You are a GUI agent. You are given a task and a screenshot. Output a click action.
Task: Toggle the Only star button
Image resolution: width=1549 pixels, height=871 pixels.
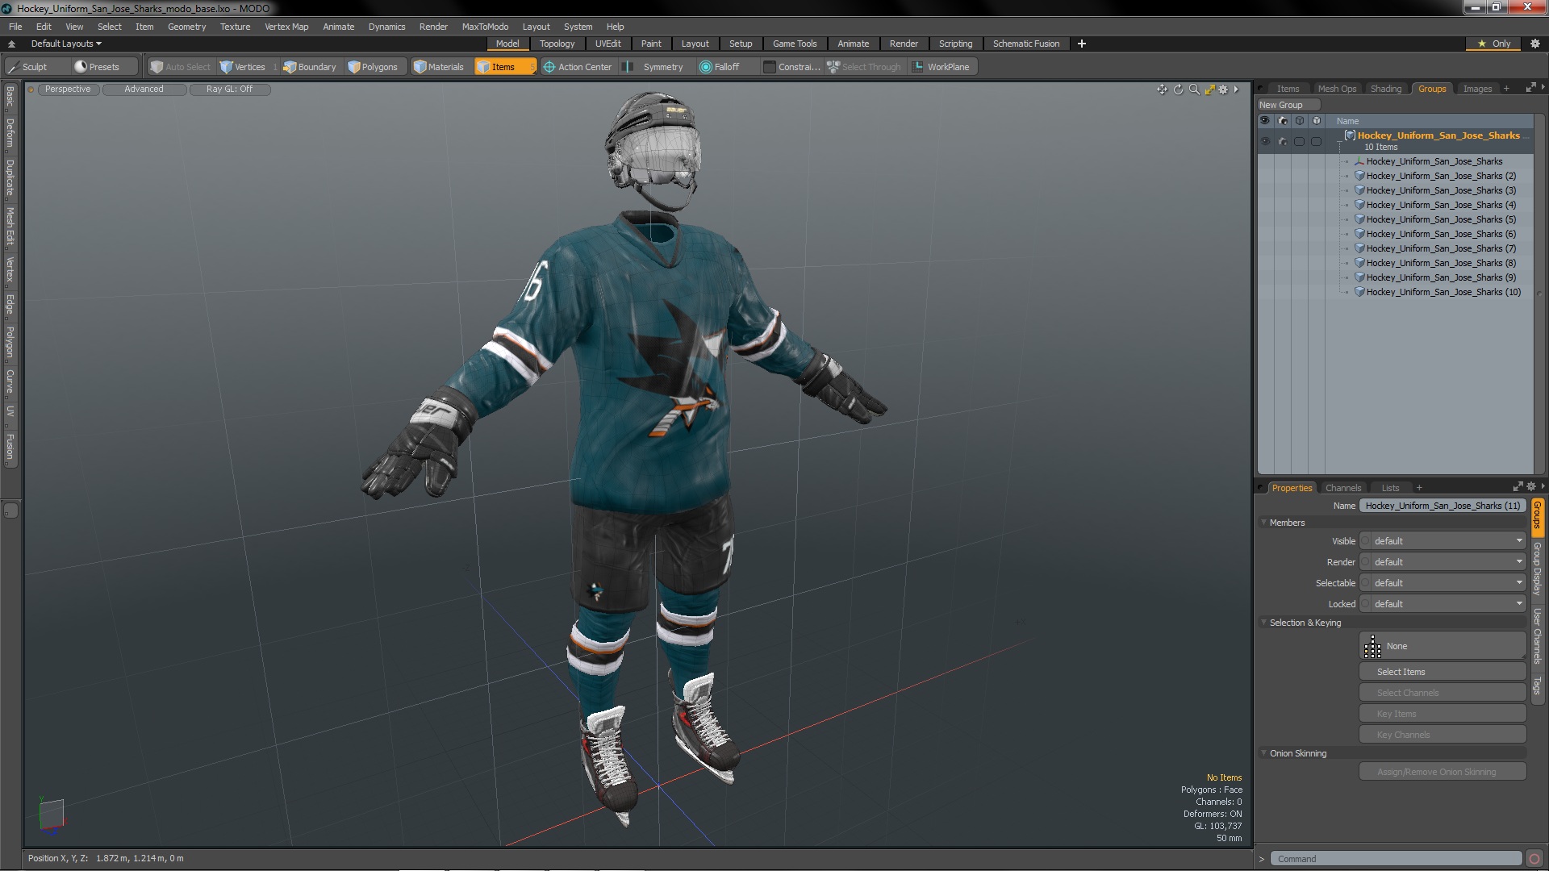(1494, 44)
